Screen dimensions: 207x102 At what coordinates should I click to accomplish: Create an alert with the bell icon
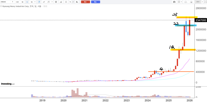(77, 2)
